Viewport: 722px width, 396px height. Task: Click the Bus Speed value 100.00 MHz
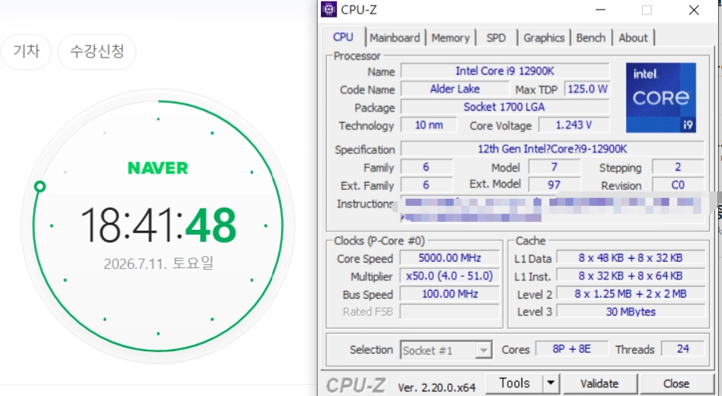point(450,294)
